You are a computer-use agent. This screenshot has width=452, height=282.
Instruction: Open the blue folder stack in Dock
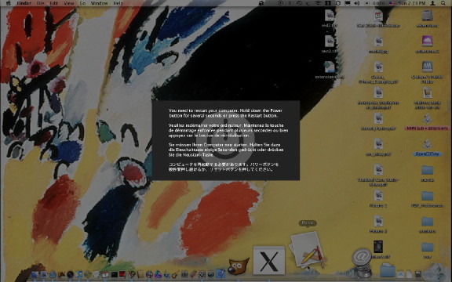[388, 271]
